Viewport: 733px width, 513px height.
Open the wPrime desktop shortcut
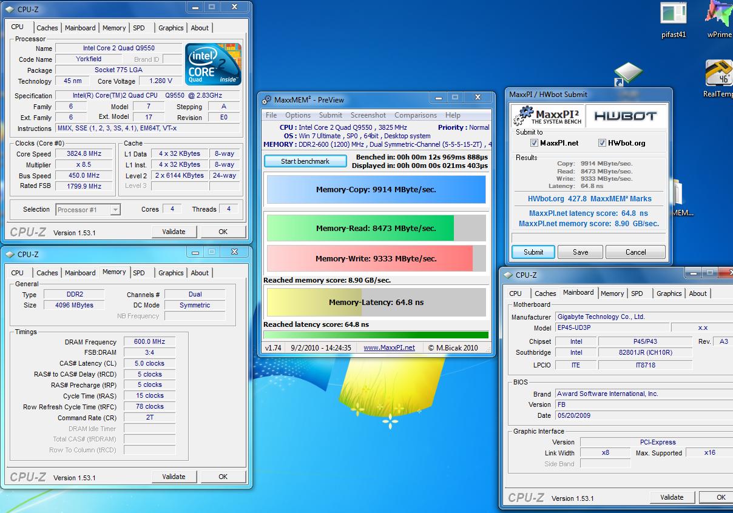click(x=719, y=20)
